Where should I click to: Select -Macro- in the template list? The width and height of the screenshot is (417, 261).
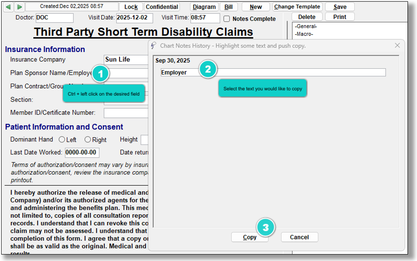point(304,34)
